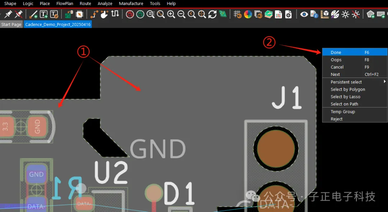The width and height of the screenshot is (388, 212).
Task: Click the add rectangle shape icon
Action: (382, 14)
